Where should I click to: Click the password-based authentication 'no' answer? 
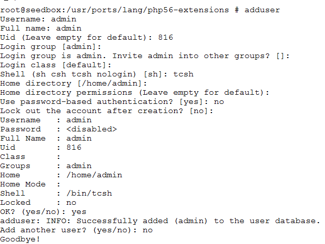point(219,102)
